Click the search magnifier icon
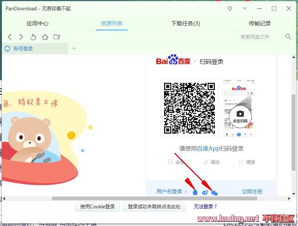This screenshot has height=226, width=298. (x=288, y=37)
